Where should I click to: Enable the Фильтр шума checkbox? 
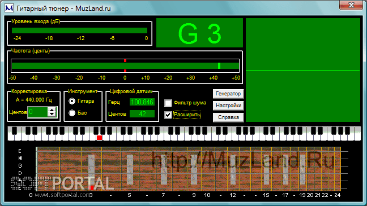(168, 103)
